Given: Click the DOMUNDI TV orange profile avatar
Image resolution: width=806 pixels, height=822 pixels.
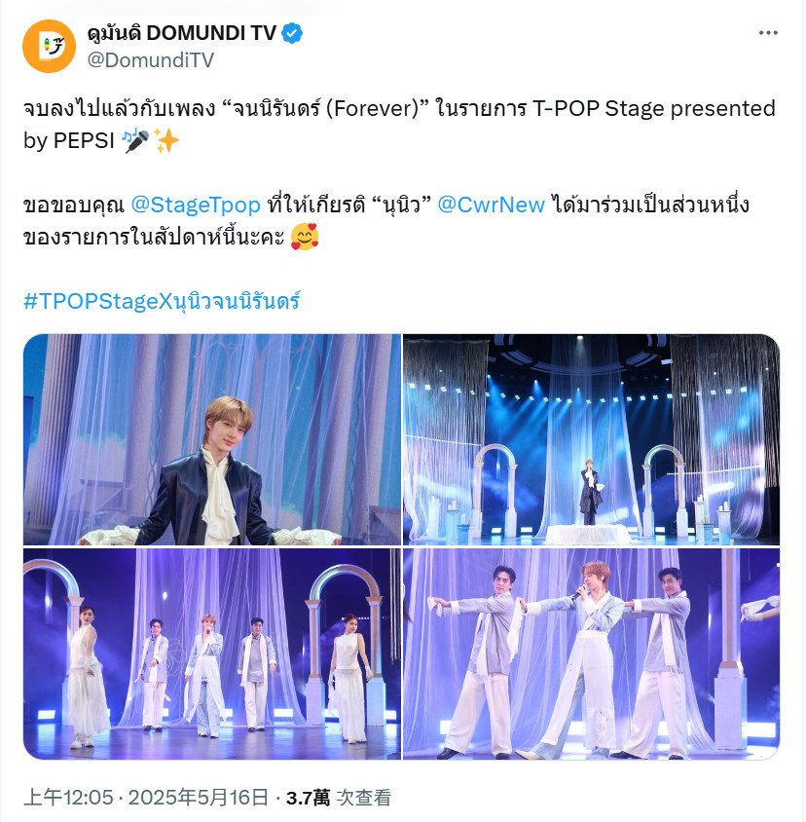Looking at the screenshot, I should pos(49,46).
